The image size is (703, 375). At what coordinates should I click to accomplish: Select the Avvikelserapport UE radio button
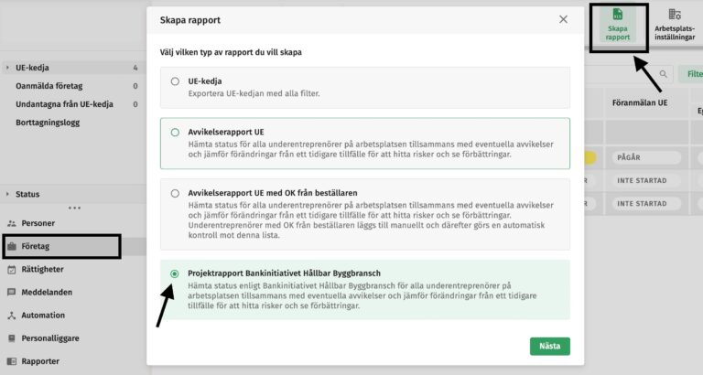pyautogui.click(x=175, y=133)
